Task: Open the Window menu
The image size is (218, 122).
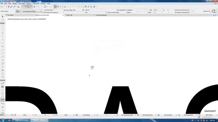Action: (43, 4)
